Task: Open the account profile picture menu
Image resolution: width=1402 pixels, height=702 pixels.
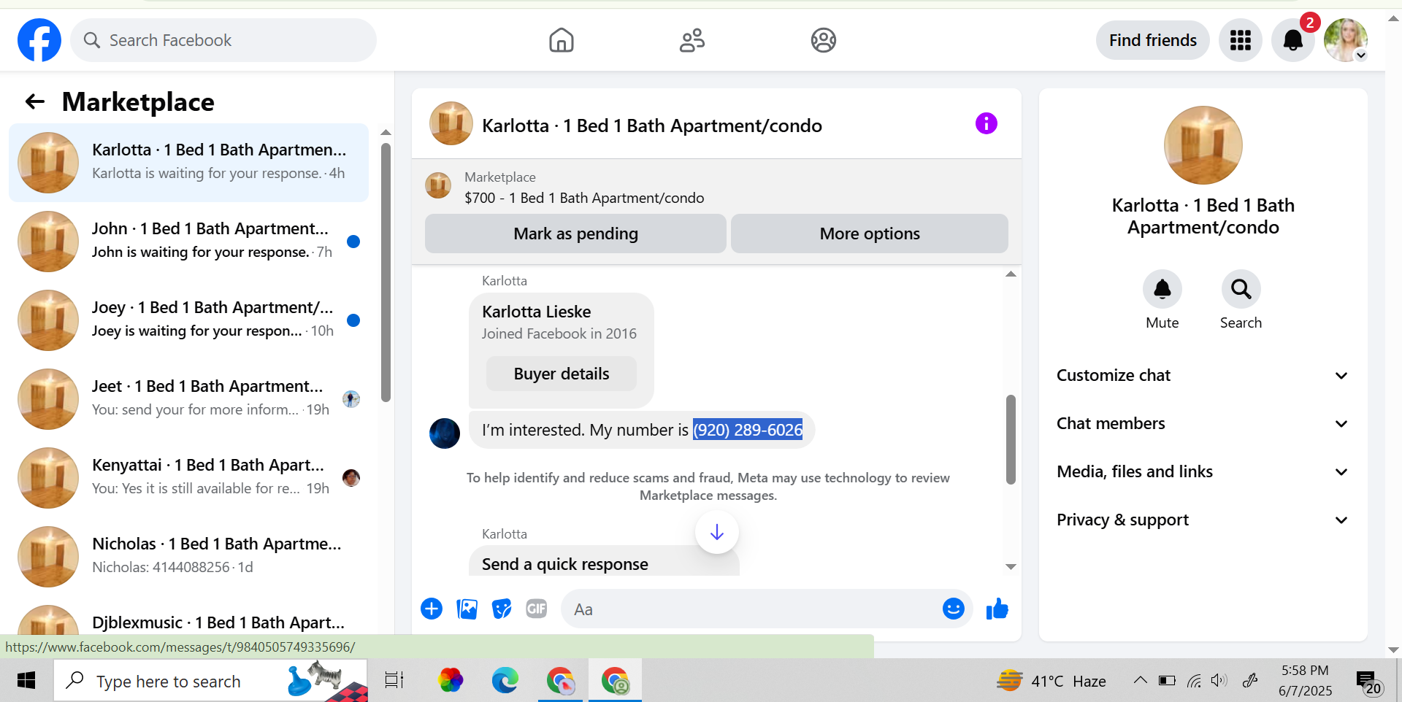Action: [1346, 40]
